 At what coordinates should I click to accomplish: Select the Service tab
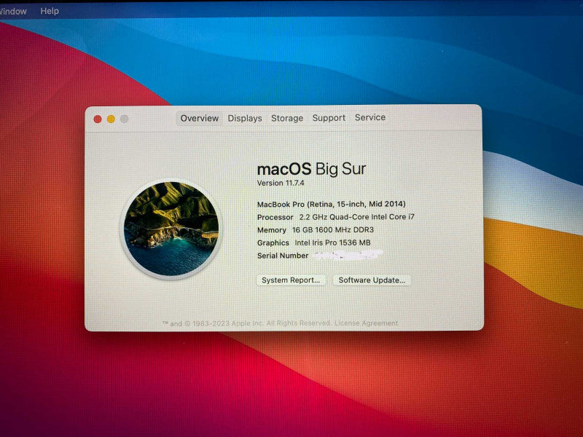click(370, 117)
